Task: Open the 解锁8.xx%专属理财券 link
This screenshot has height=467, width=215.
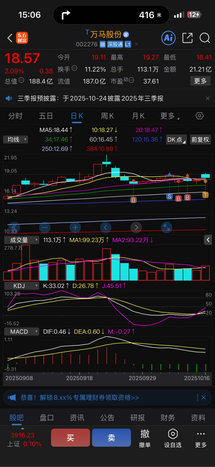Action: tap(80, 397)
